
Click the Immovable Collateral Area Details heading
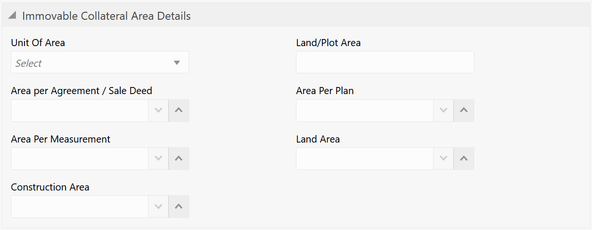click(106, 16)
